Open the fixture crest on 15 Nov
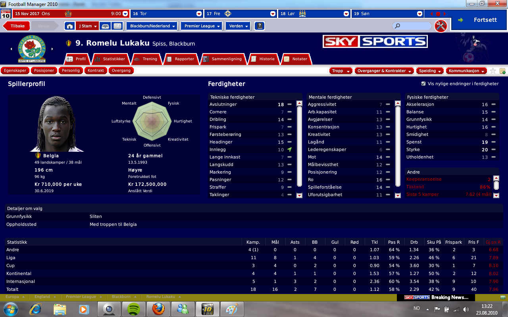508x317 pixels. coord(68,13)
